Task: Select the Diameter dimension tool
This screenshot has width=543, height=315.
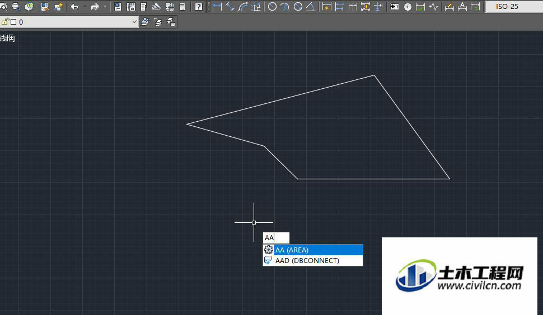Action: [x=298, y=6]
